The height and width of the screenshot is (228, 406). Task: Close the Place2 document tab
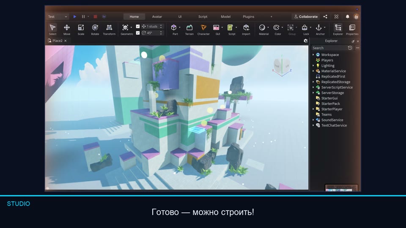66,41
